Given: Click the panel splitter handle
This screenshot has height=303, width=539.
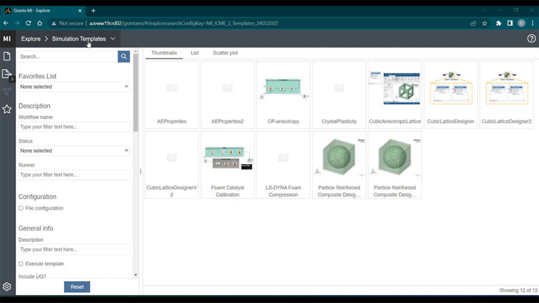Looking at the screenshot, I should coord(141,171).
